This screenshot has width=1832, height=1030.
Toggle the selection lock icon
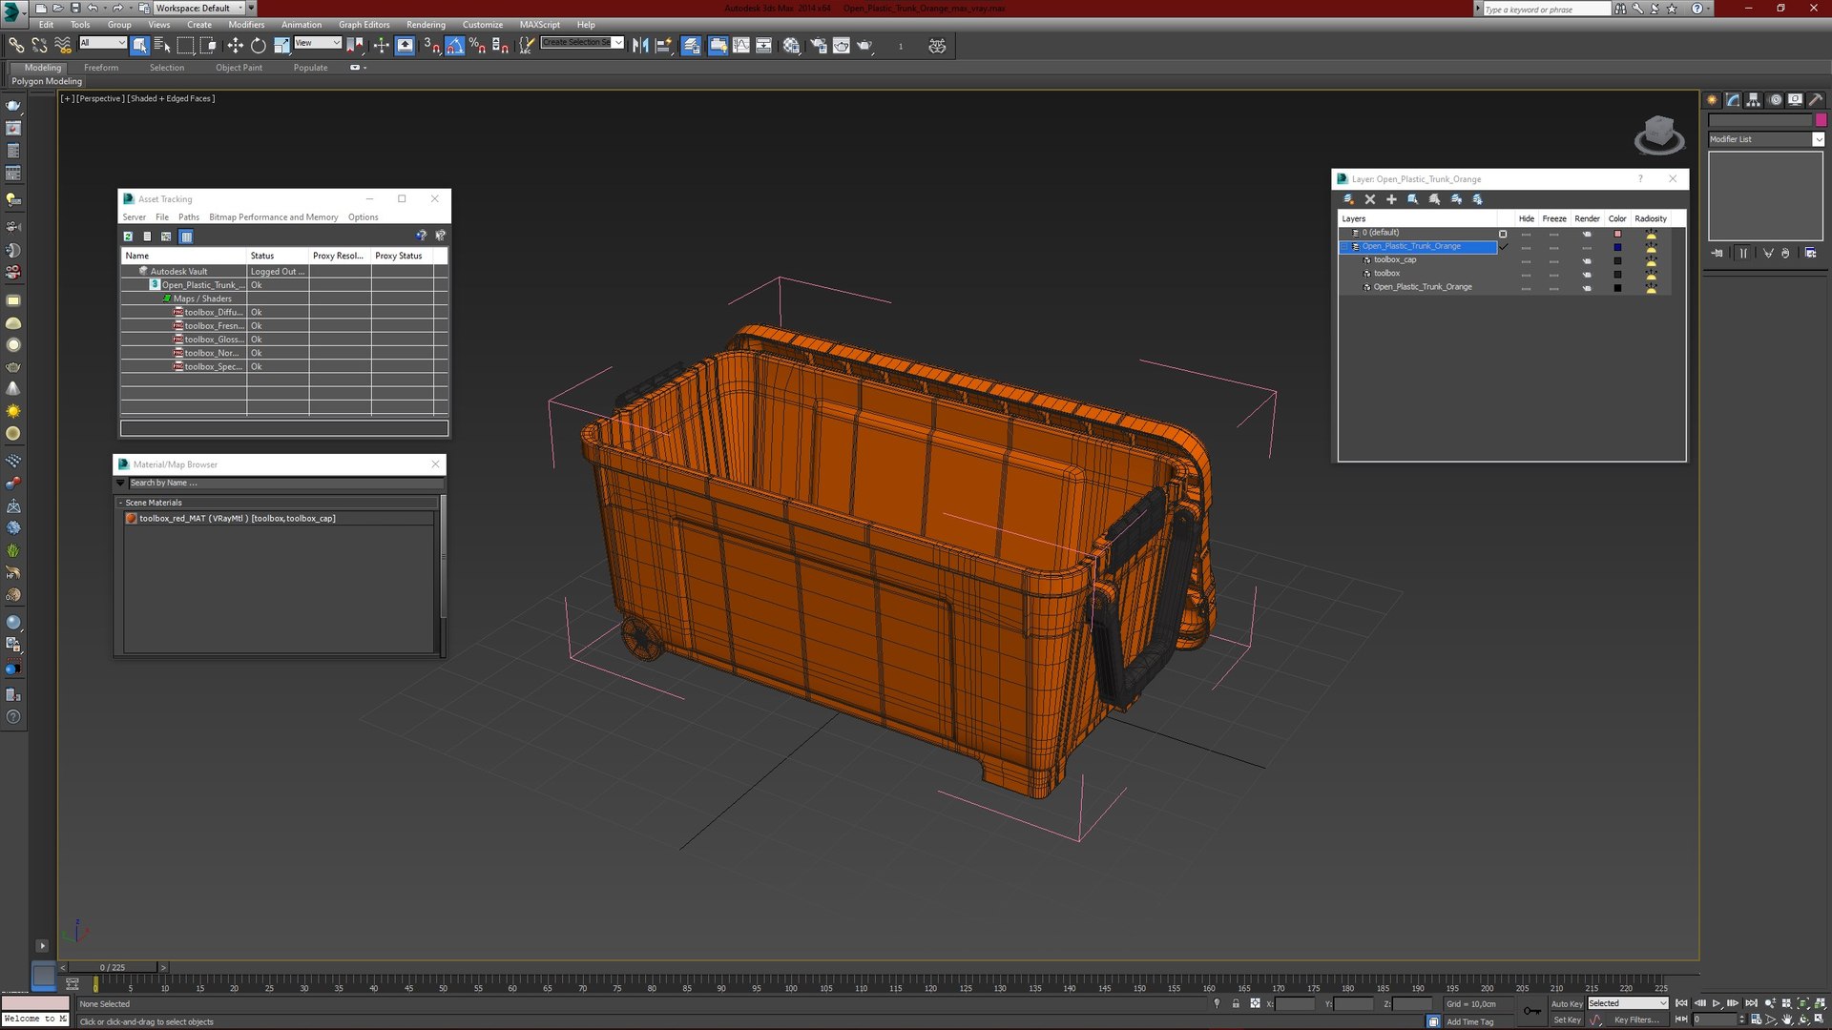click(1236, 1003)
